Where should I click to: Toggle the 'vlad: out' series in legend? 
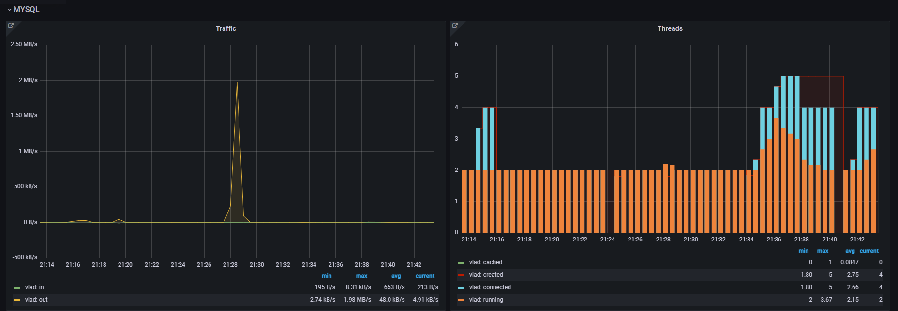click(x=36, y=300)
